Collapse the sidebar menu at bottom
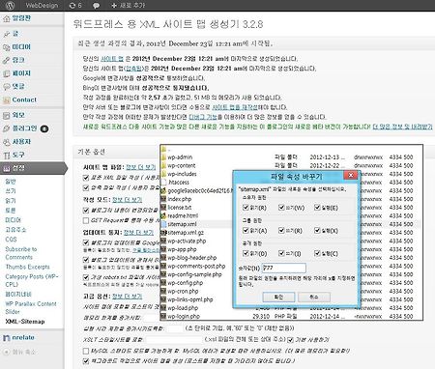The image size is (435, 369). coord(20,352)
